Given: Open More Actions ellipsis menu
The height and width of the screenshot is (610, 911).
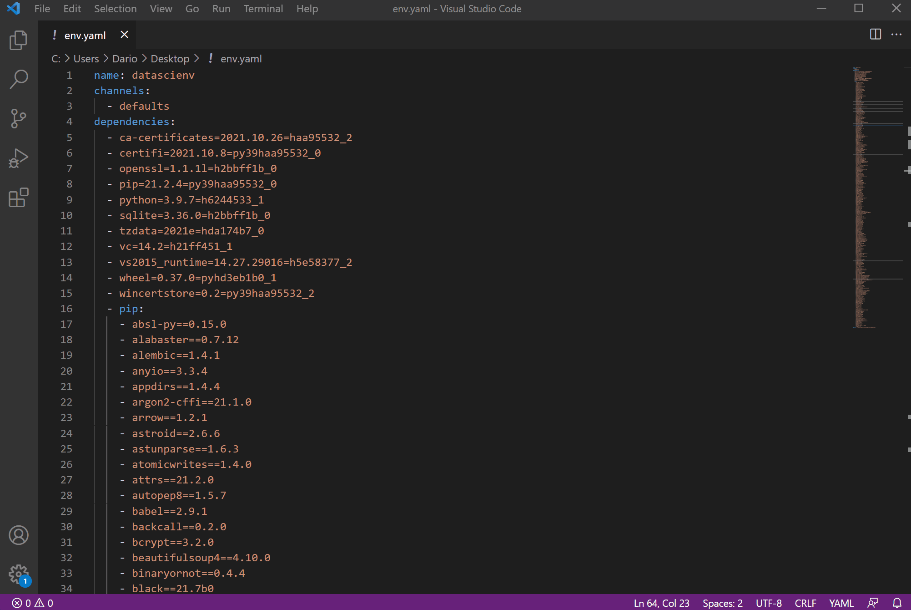Looking at the screenshot, I should [896, 35].
